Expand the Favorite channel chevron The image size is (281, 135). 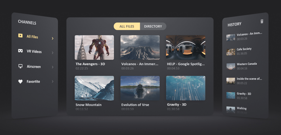click(x=52, y=81)
